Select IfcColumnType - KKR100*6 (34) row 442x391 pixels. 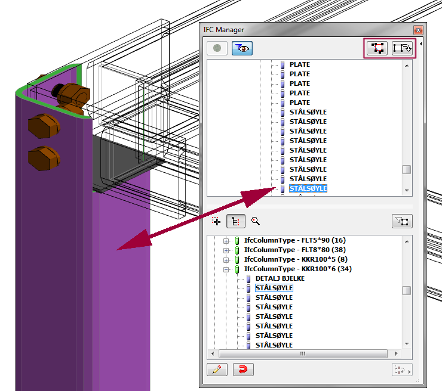(298, 269)
